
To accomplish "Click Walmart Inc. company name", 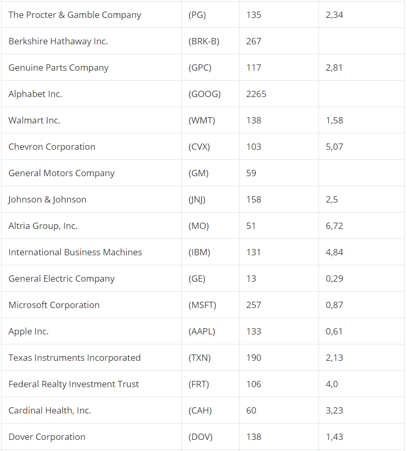I will point(34,120).
